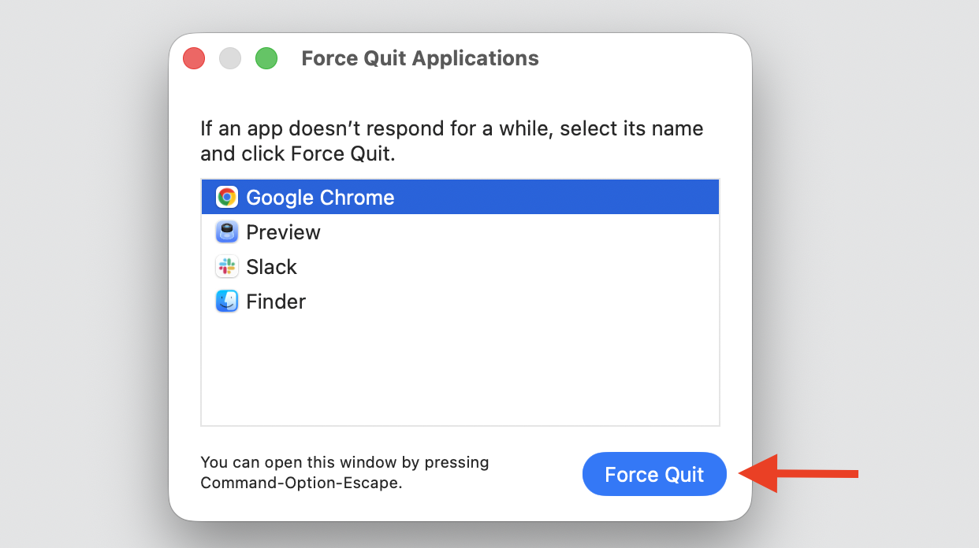The height and width of the screenshot is (548, 979).
Task: Select the "Finder" list row text
Action: coord(276,302)
